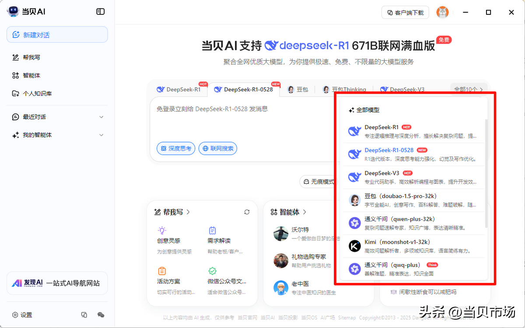This screenshot has height=328, width=525.
Task: Click the green badge icon for 微信公众号
Action: click(x=212, y=271)
